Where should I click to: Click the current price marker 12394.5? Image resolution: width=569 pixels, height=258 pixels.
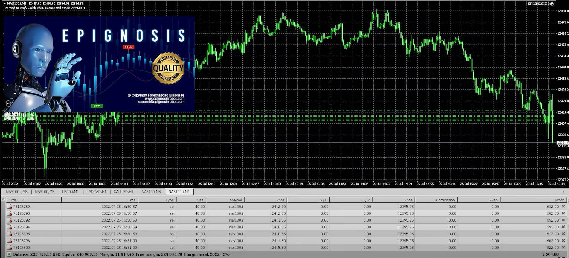tap(562, 143)
